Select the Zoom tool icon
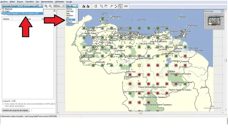Image resolution: width=228 pixels, height=128 pixels. click(102, 6)
